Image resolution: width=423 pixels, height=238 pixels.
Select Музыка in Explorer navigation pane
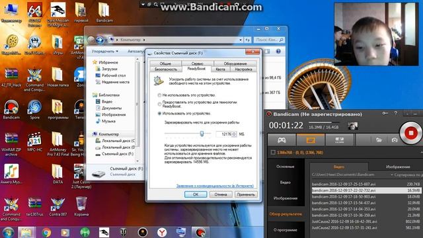pyautogui.click(x=108, y=122)
